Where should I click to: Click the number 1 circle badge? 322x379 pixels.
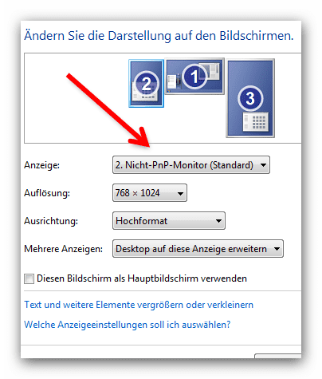point(194,77)
